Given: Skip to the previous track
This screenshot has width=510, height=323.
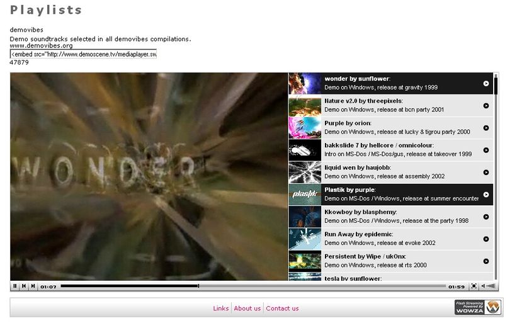Looking at the screenshot, I should coord(24,286).
